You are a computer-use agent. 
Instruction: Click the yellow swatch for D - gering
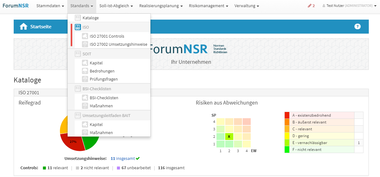click(287, 136)
